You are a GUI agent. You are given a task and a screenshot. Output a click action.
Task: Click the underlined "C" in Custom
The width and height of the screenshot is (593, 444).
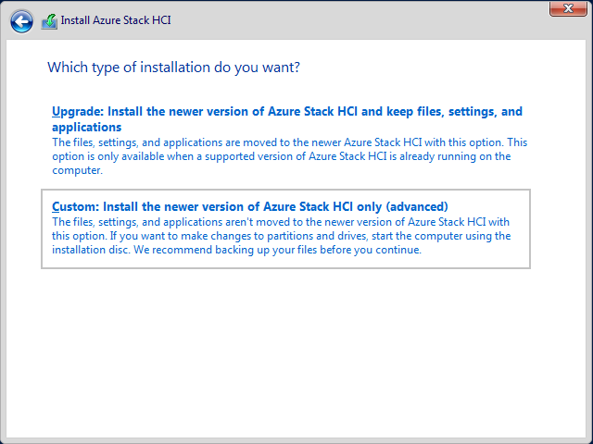coord(57,206)
